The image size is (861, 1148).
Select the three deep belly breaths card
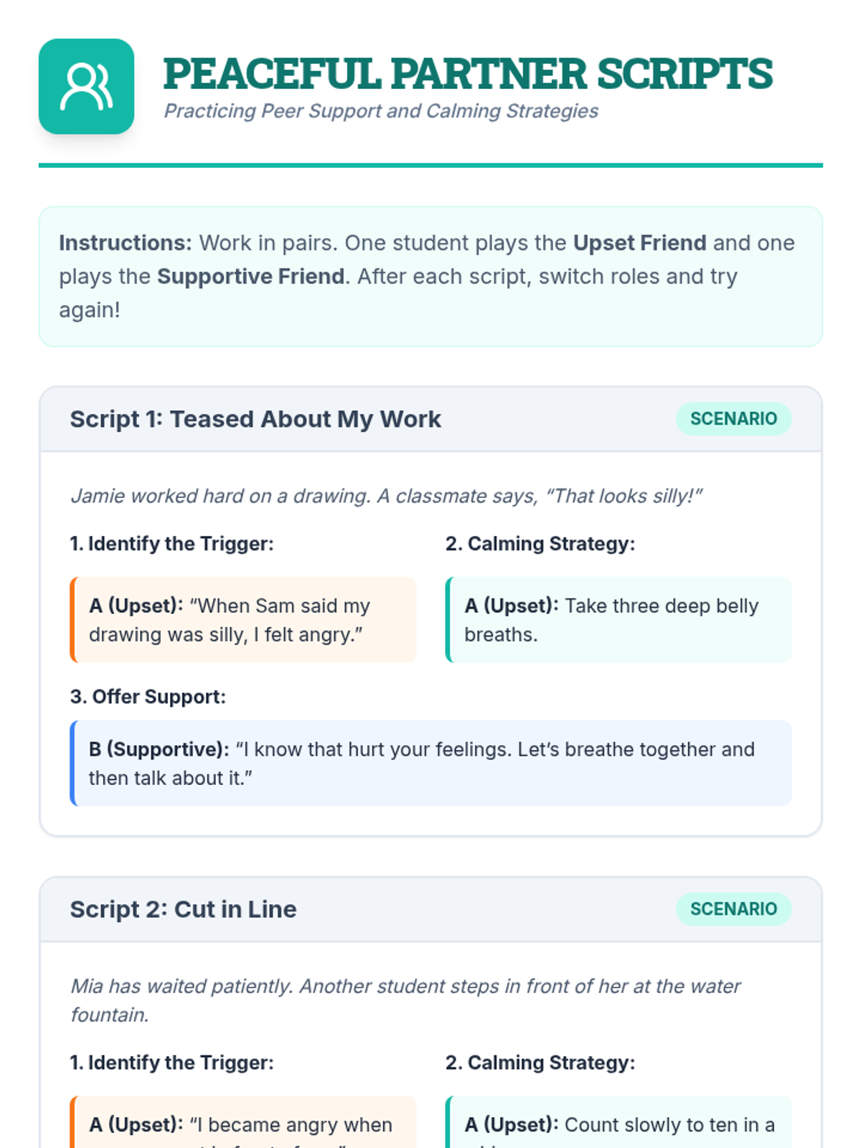point(618,620)
